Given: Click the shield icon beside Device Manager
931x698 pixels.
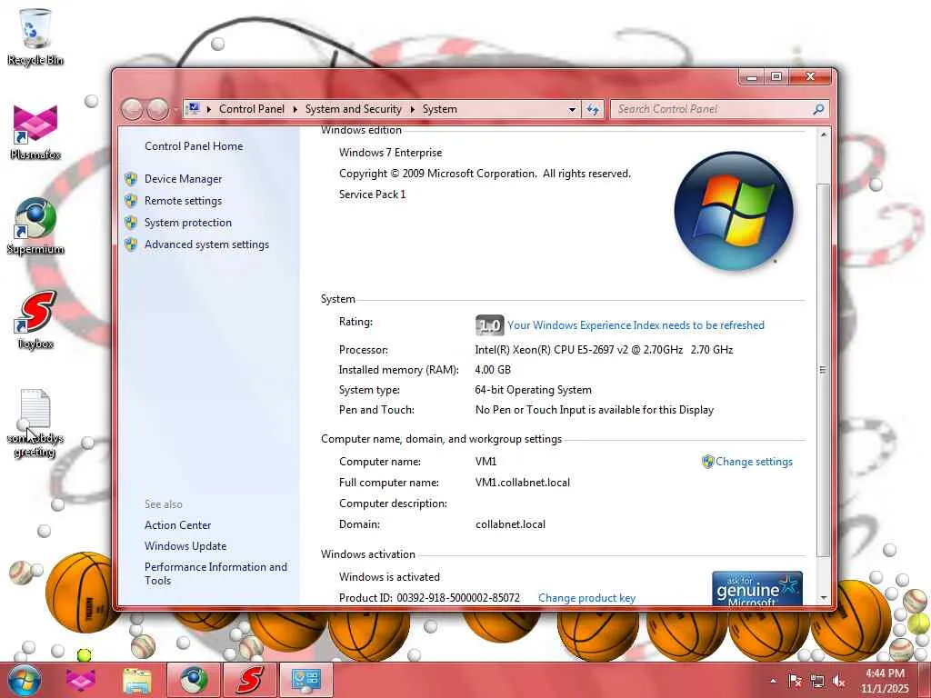Looking at the screenshot, I should 131,179.
